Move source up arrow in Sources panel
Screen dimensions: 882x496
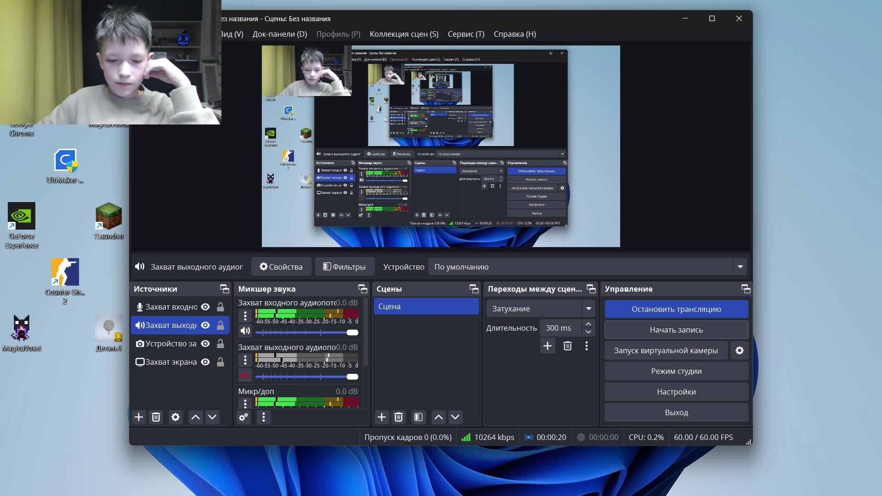195,417
